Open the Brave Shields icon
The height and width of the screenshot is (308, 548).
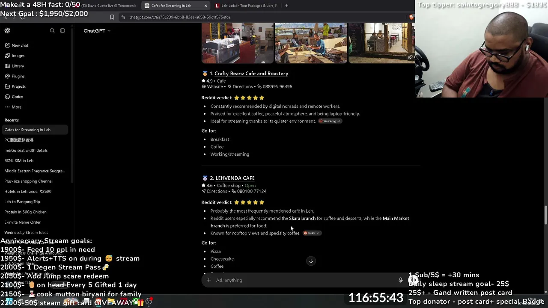pyautogui.click(x=411, y=17)
